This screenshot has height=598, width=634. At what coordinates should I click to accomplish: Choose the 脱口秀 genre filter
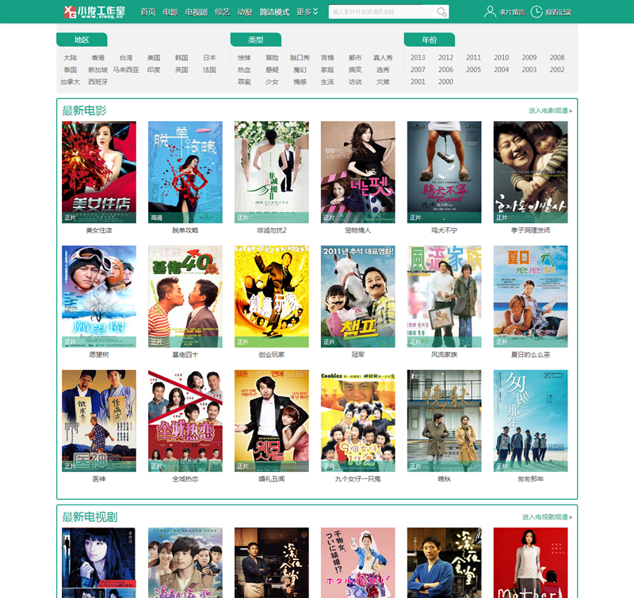tap(300, 58)
